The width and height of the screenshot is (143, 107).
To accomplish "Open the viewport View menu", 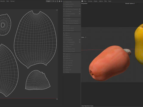I will (x=85, y=1).
